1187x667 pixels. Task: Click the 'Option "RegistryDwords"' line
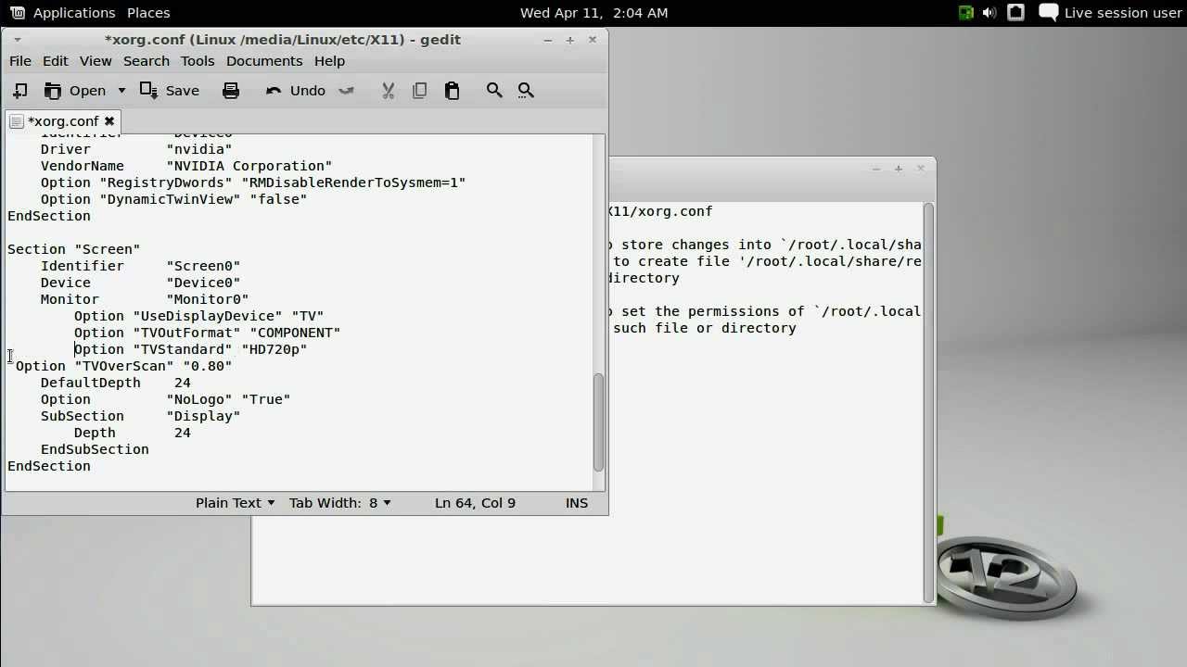pyautogui.click(x=252, y=182)
